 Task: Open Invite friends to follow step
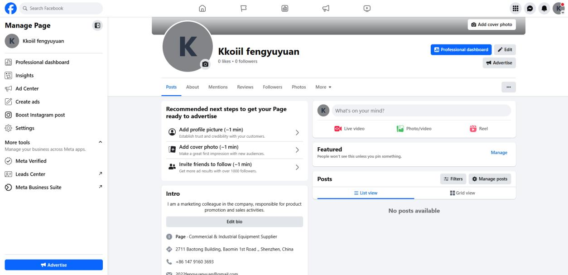tap(234, 167)
